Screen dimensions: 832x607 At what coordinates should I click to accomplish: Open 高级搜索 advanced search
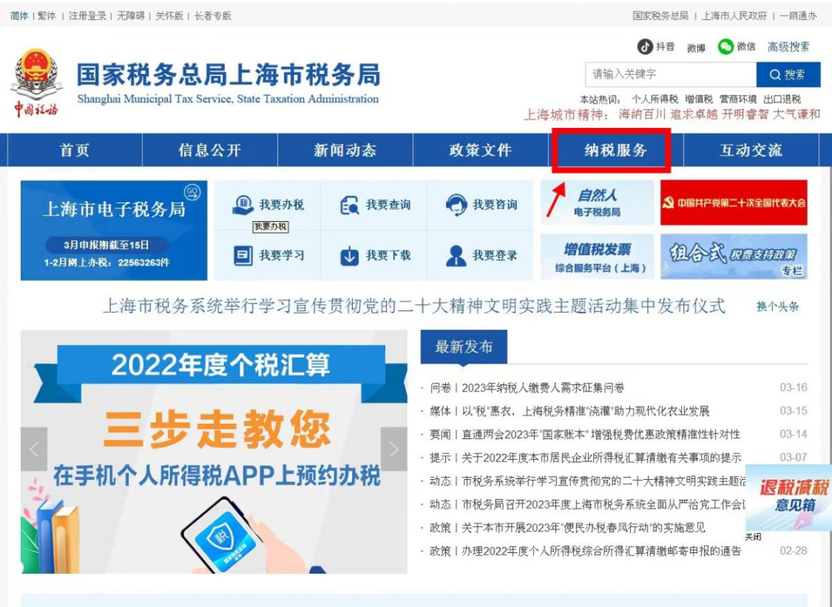[789, 47]
